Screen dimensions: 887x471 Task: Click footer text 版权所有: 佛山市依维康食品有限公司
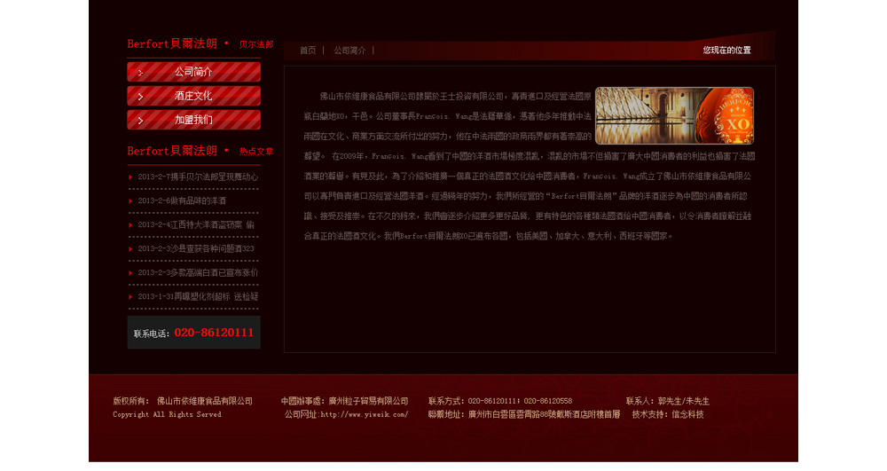(183, 401)
